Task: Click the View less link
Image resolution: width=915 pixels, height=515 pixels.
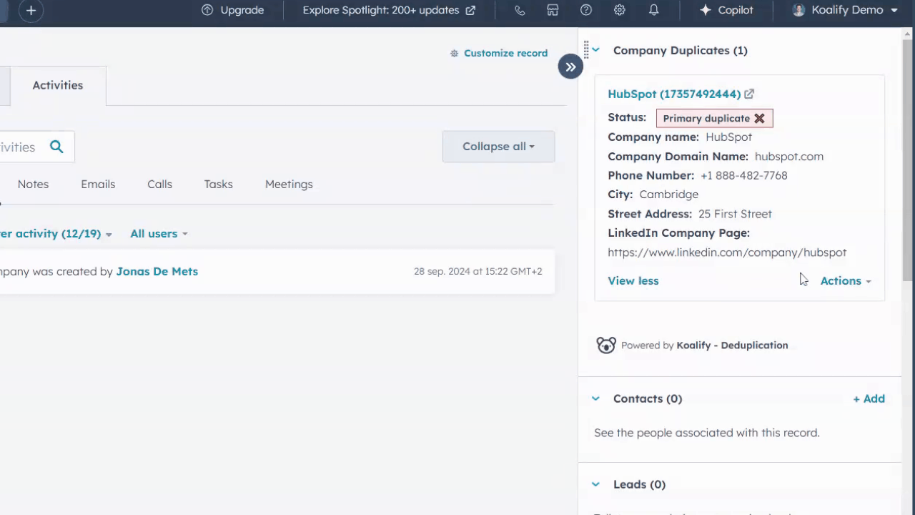Action: click(633, 280)
